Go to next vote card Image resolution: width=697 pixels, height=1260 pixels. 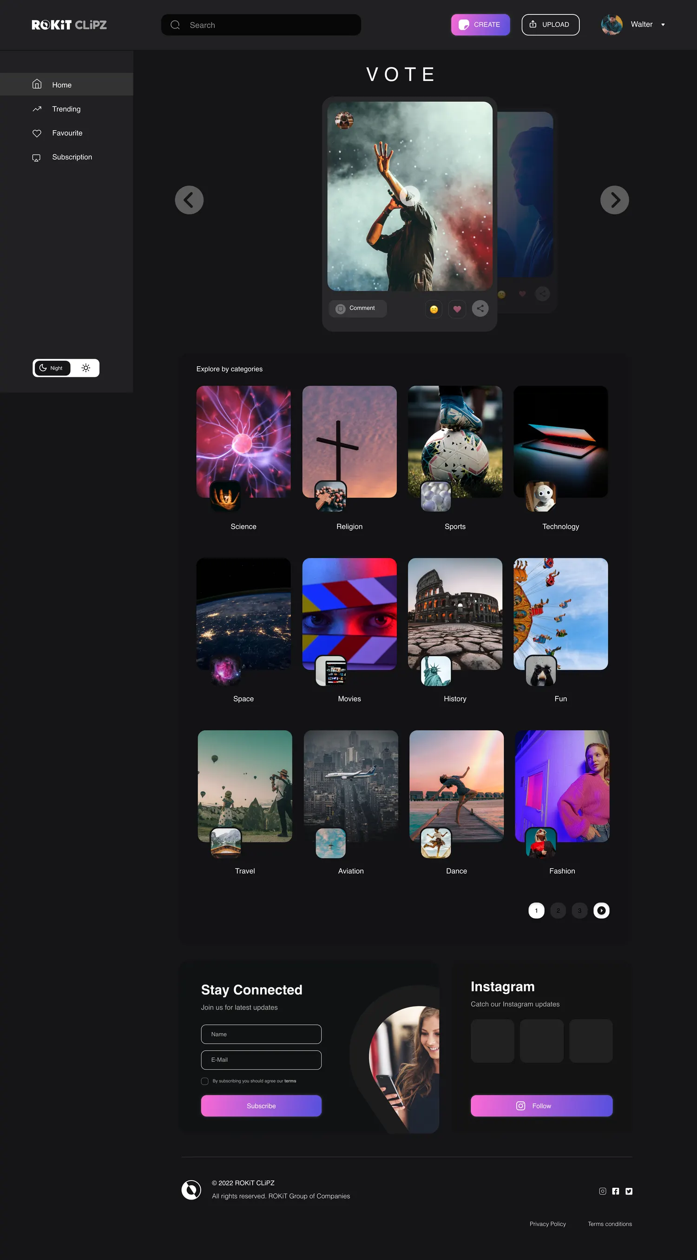614,200
